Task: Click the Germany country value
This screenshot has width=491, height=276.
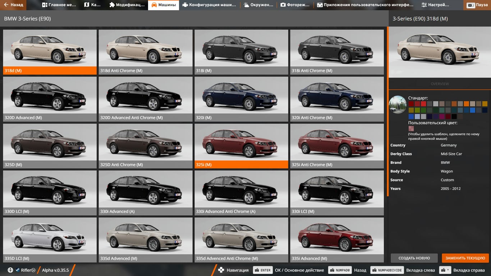Action: coord(449,145)
